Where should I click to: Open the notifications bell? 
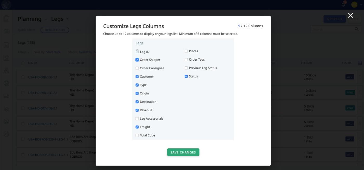(x=343, y=4)
